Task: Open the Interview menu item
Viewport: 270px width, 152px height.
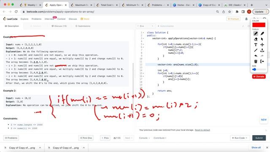Action: tap(49, 19)
